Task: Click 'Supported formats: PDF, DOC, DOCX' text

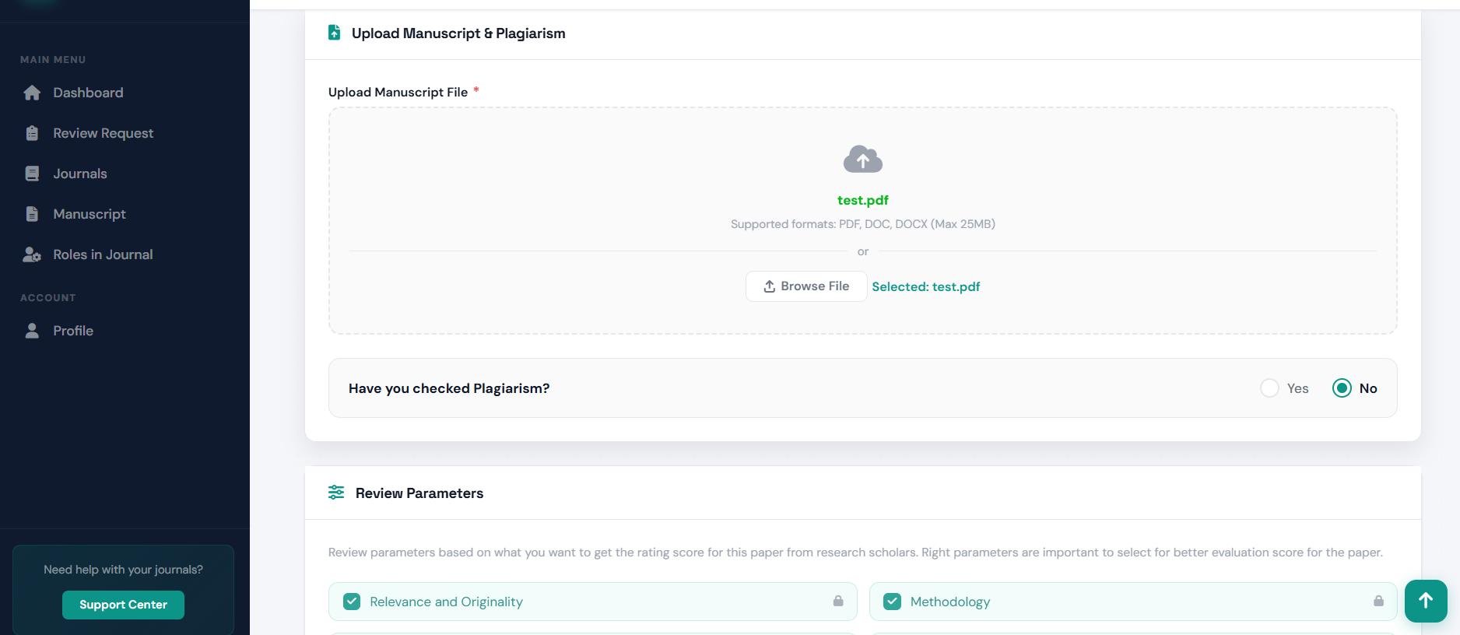Action: point(863,224)
